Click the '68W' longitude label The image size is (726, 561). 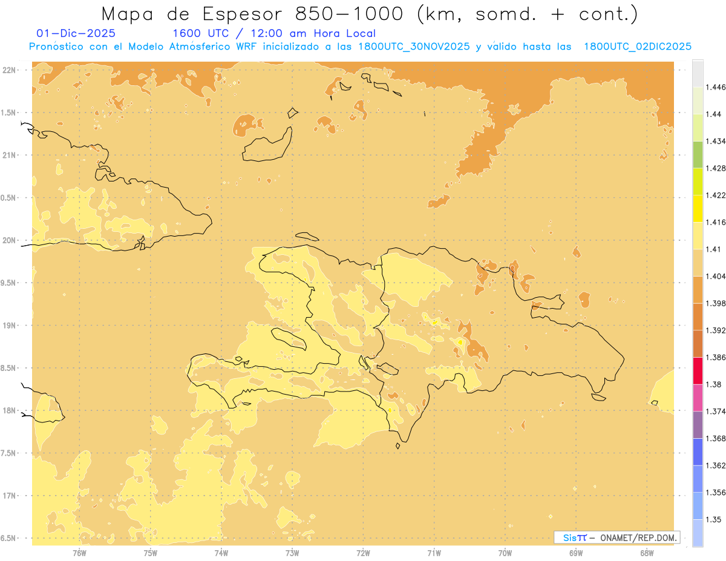[x=647, y=553]
